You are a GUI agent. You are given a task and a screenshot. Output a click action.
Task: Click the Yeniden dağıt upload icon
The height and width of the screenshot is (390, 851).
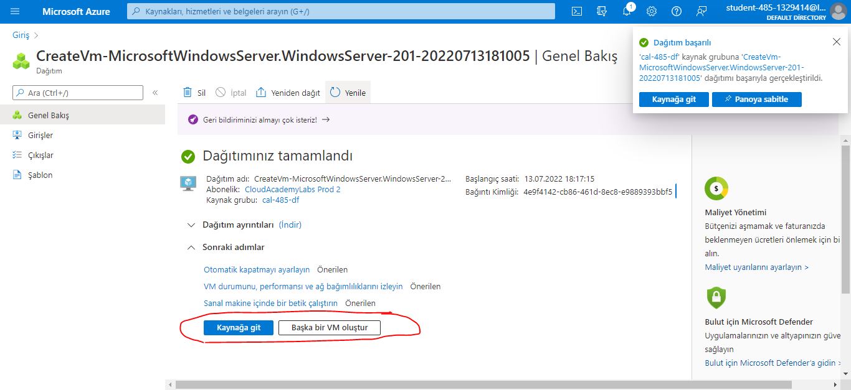261,92
